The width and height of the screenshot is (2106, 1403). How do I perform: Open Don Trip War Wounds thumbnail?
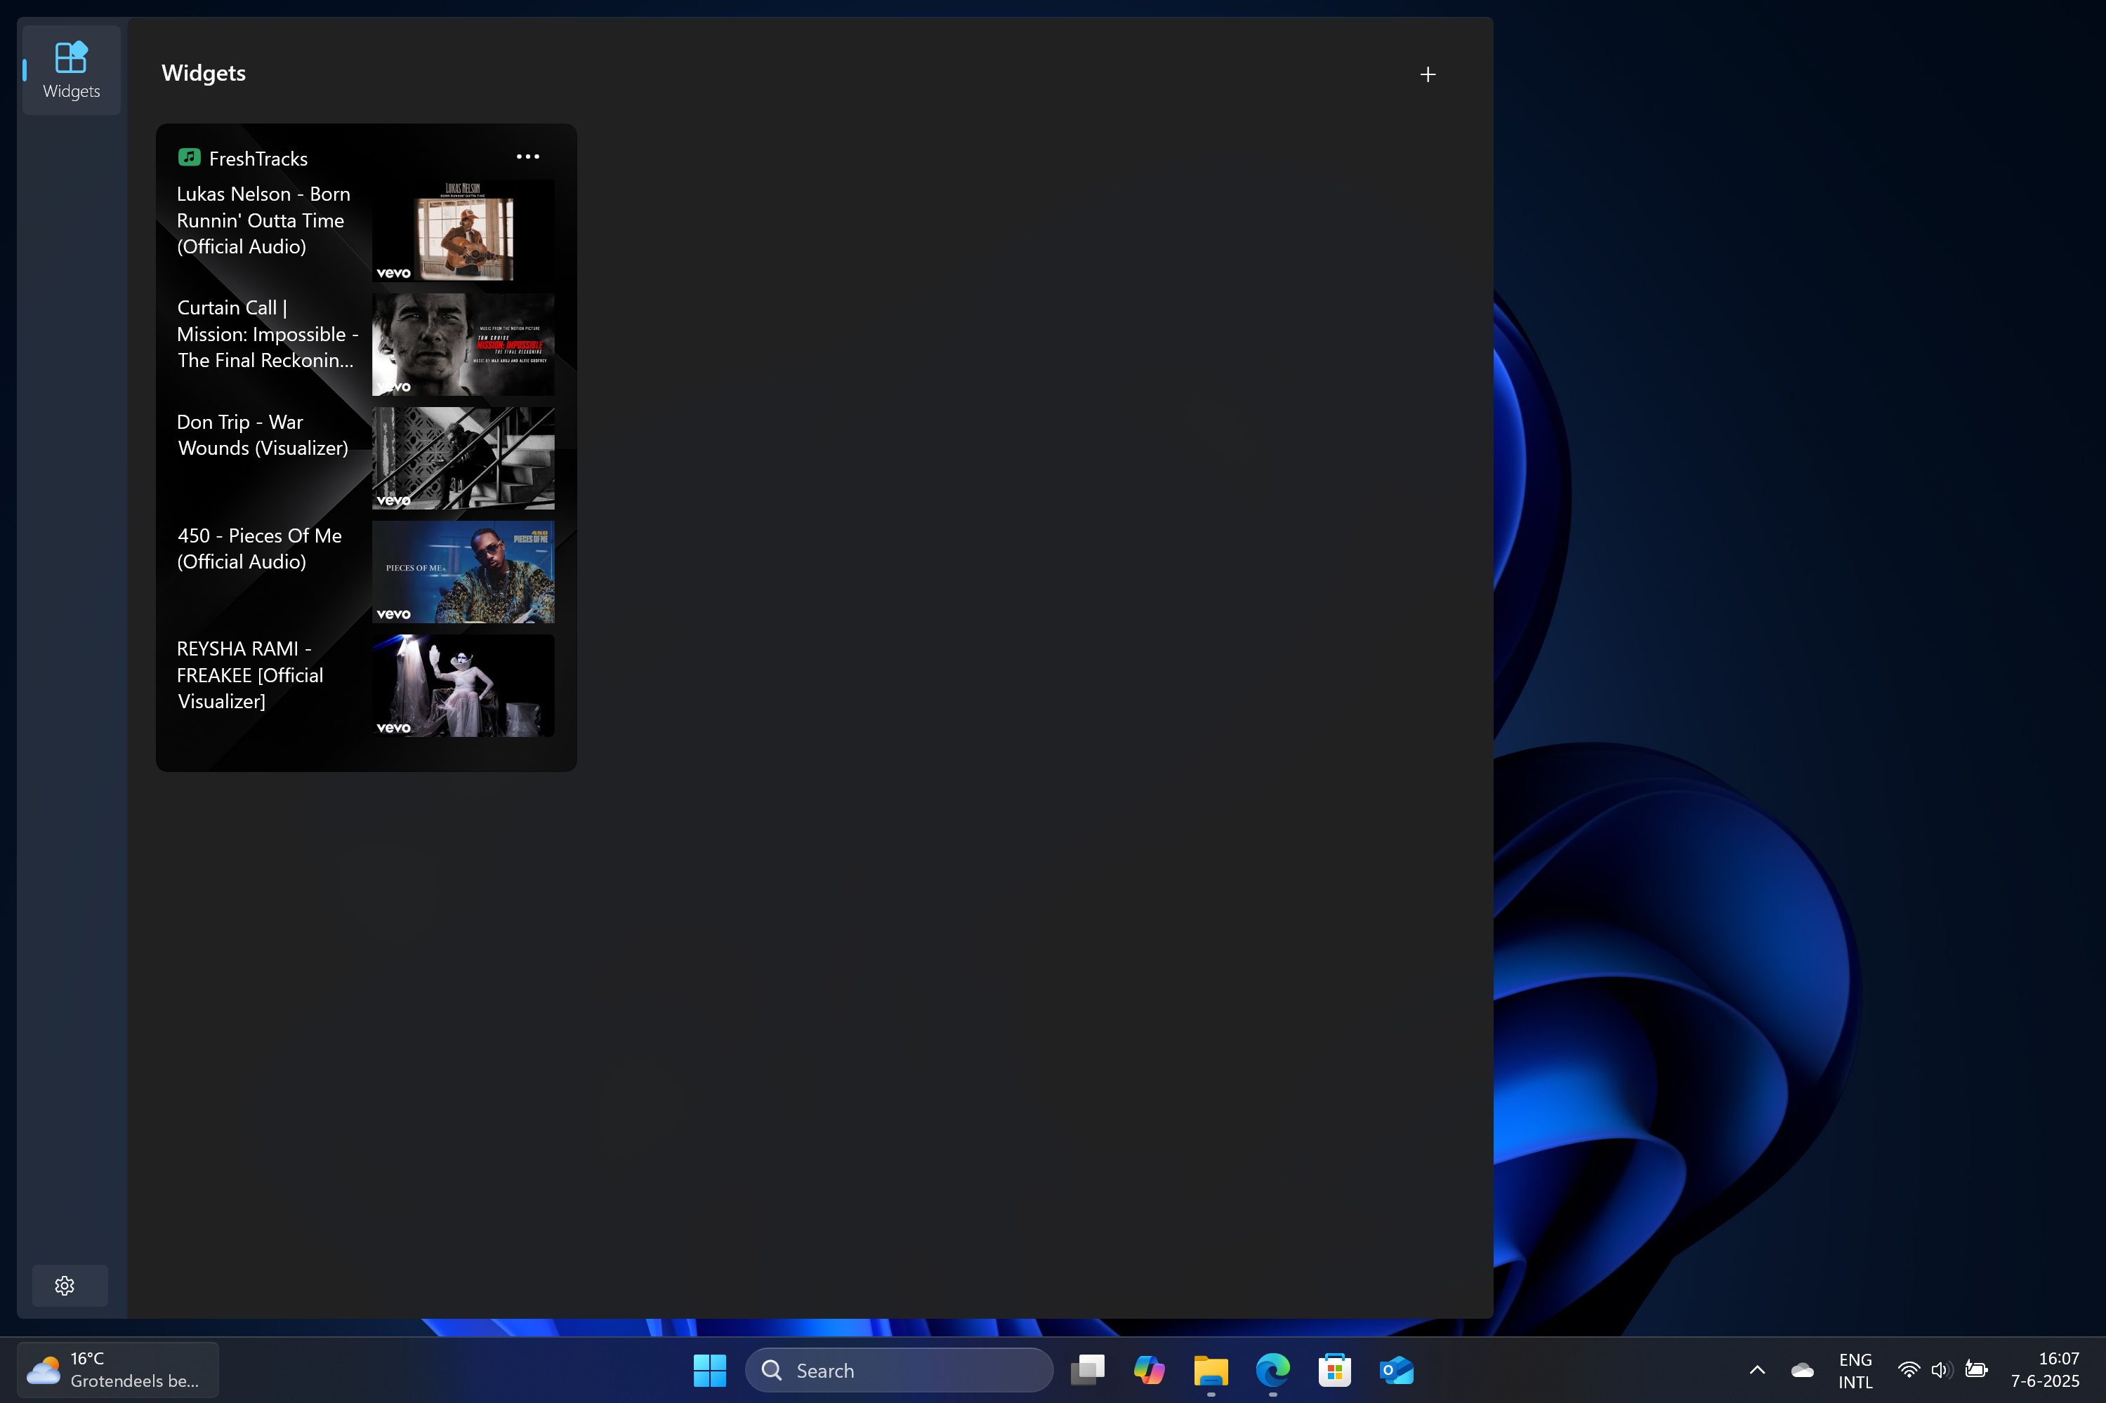click(x=463, y=458)
